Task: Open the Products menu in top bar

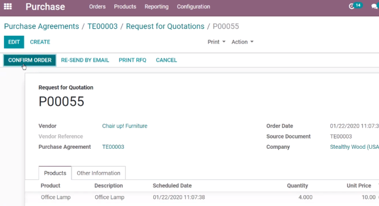Action: click(125, 7)
